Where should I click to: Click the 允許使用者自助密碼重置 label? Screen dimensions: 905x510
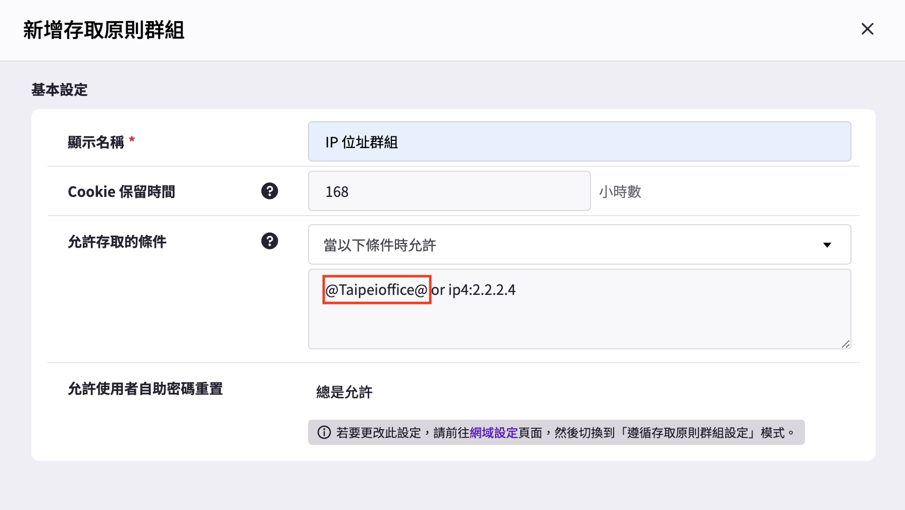145,388
